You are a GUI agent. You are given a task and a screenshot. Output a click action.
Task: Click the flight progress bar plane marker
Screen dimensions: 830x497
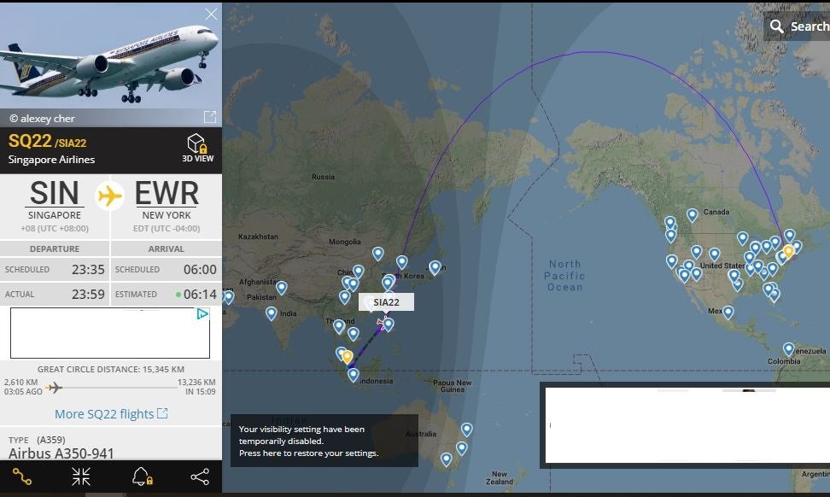55,388
